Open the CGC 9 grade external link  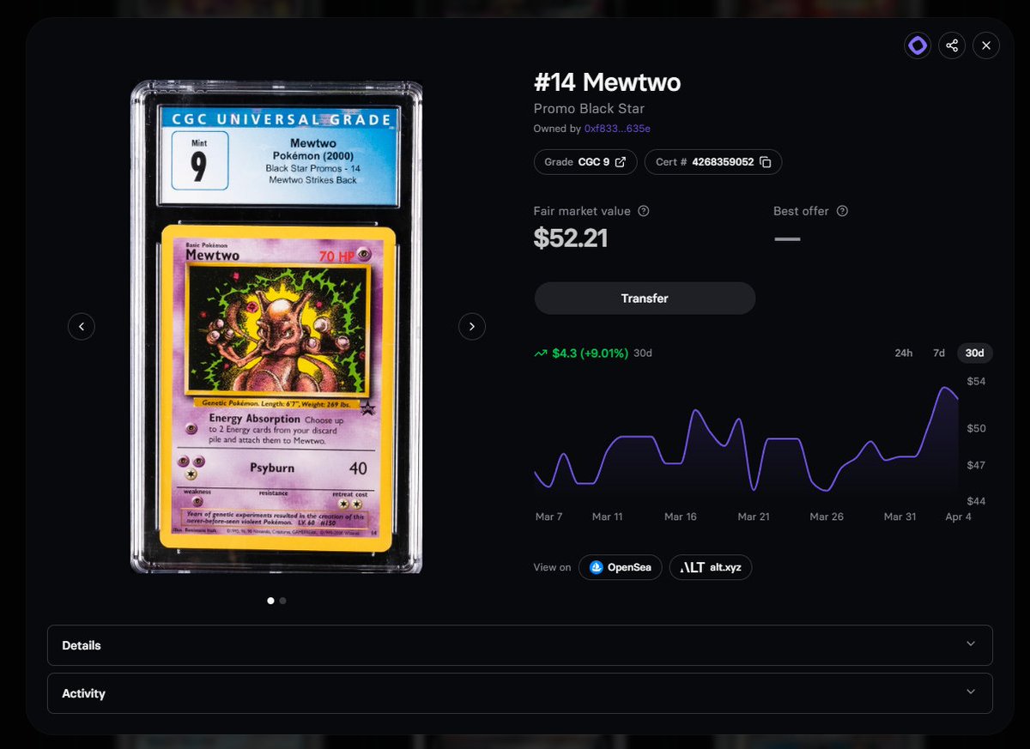pyautogui.click(x=621, y=162)
